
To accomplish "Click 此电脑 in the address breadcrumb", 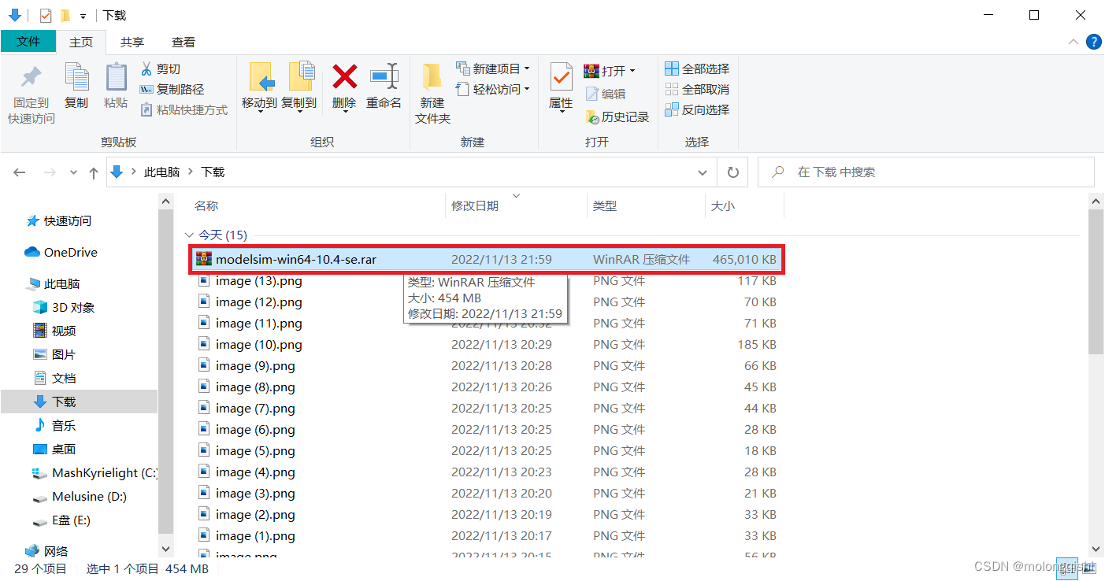I will (x=161, y=172).
